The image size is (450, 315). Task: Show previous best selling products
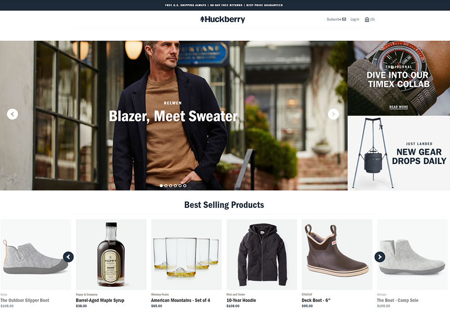pyautogui.click(x=68, y=257)
